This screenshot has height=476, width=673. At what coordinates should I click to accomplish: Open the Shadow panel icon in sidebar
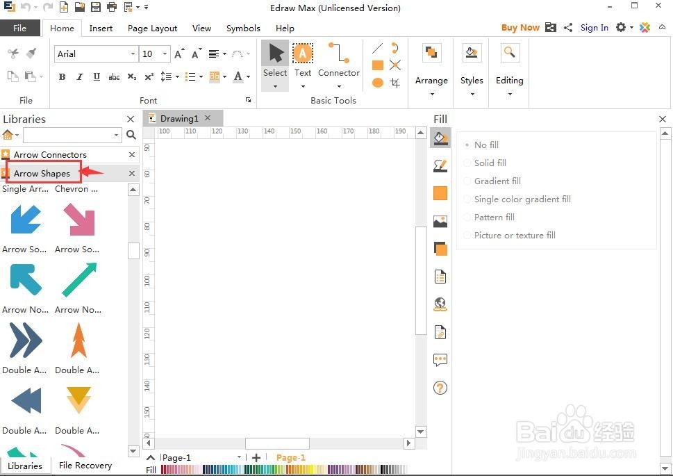(440, 249)
